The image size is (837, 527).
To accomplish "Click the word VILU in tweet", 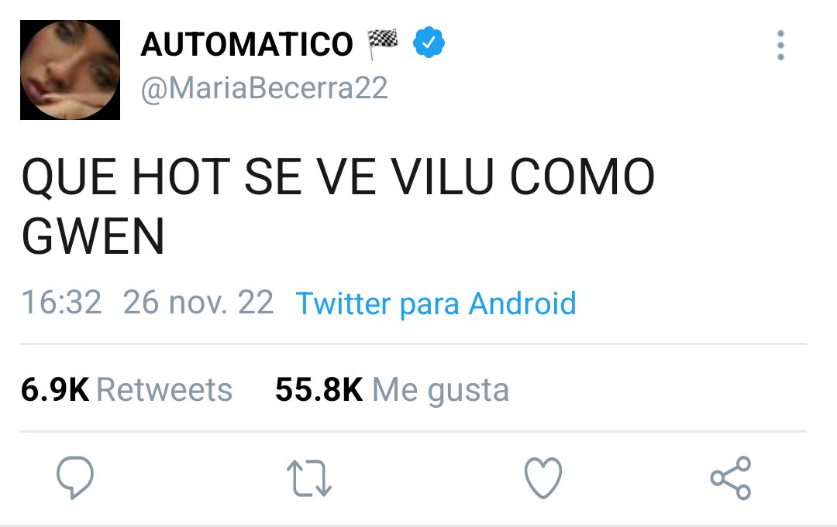I will tap(443, 177).
